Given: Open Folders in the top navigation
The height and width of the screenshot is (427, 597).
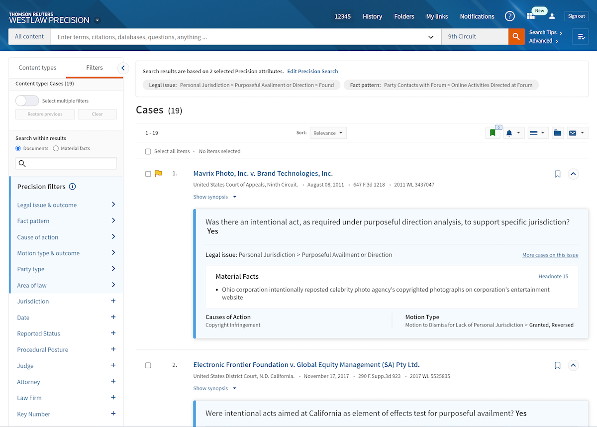Looking at the screenshot, I should (404, 16).
